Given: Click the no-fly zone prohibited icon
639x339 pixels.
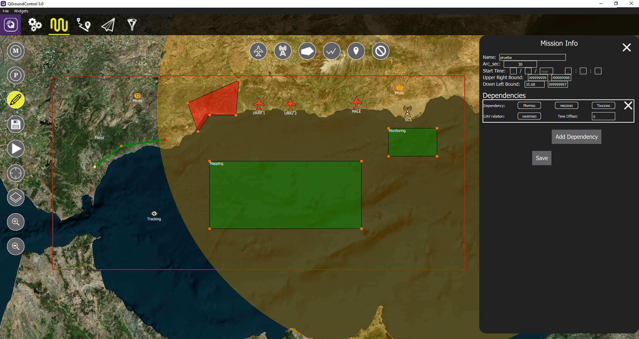Looking at the screenshot, I should point(380,51).
